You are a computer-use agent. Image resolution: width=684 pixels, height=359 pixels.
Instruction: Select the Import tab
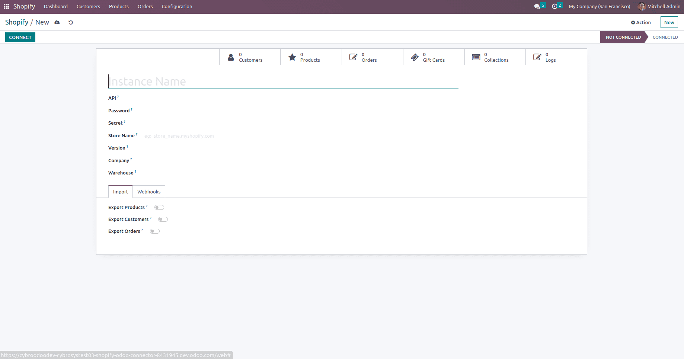point(121,192)
